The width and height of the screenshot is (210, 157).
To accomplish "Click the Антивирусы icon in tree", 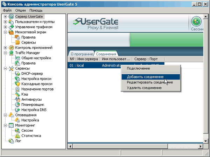I will [17, 99].
